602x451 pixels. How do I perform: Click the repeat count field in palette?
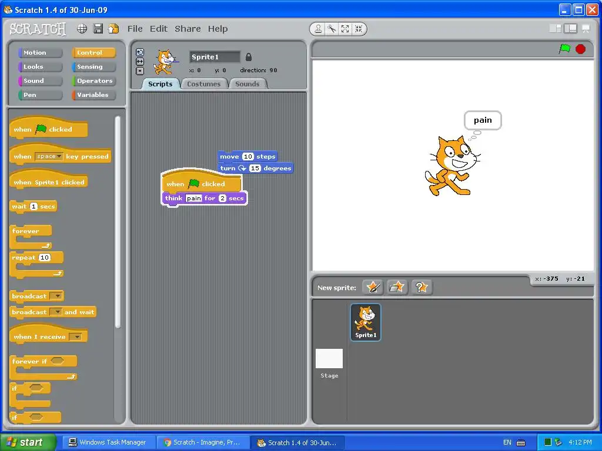(45, 257)
